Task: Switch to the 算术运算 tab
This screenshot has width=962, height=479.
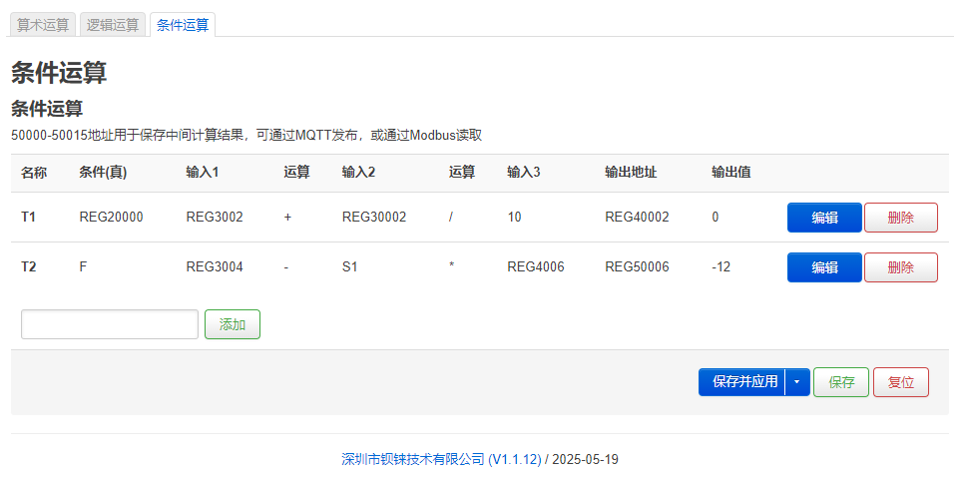Action: coord(42,25)
